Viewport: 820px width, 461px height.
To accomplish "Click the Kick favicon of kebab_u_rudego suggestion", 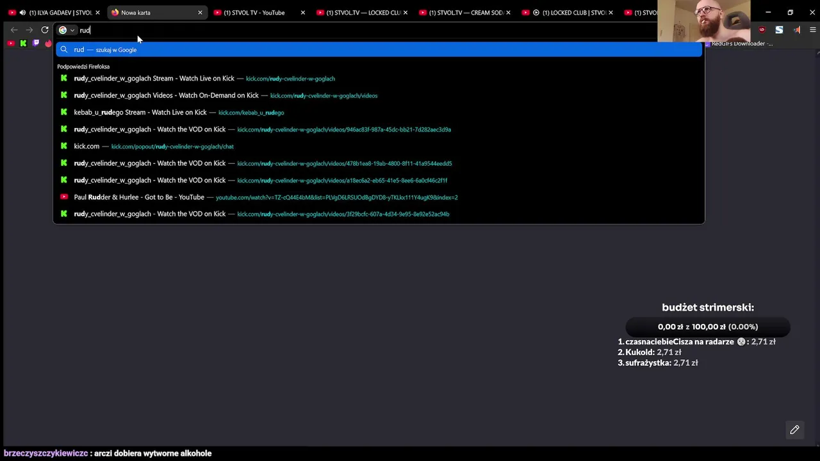I will point(63,113).
